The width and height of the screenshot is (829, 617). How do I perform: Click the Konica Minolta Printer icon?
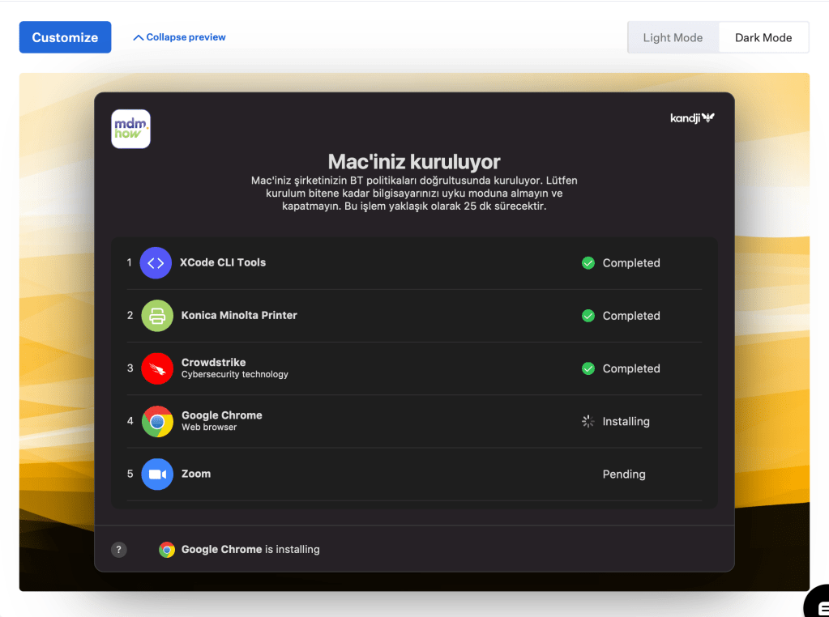(x=157, y=316)
